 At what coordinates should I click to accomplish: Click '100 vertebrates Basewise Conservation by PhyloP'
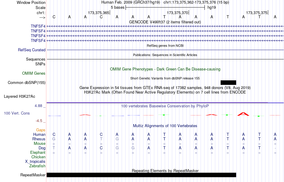point(165,106)
